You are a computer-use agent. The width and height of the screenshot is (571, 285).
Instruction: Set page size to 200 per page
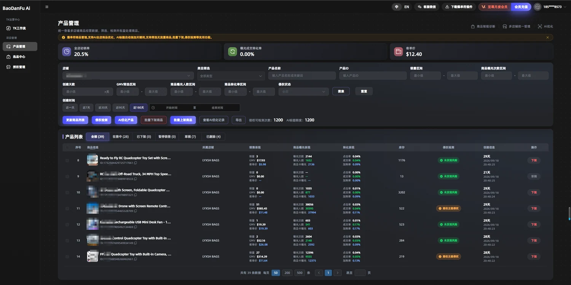point(287,273)
